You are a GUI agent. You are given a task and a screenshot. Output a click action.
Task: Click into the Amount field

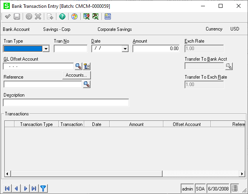click(156, 49)
